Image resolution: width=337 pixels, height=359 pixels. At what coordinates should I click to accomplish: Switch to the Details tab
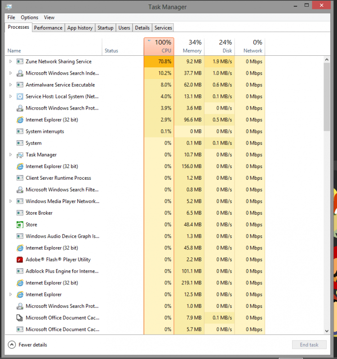tap(142, 28)
